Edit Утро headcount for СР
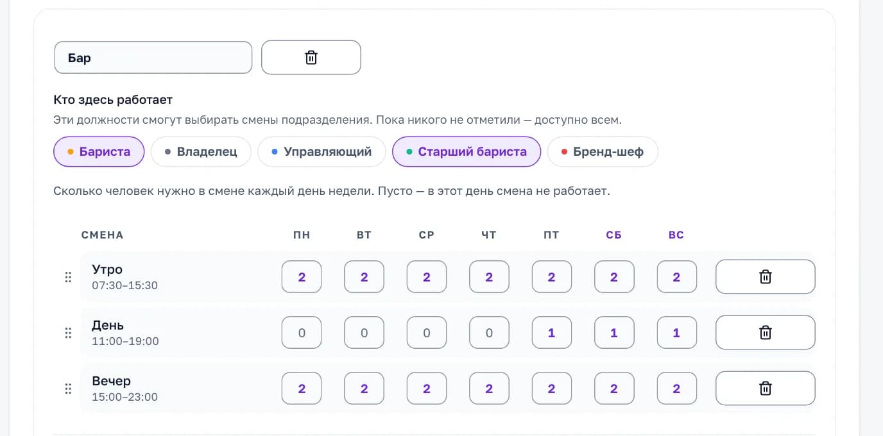Image resolution: width=883 pixels, height=436 pixels. (427, 277)
